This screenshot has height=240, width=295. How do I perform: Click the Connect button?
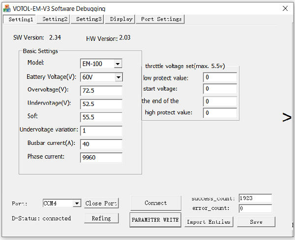(155, 203)
